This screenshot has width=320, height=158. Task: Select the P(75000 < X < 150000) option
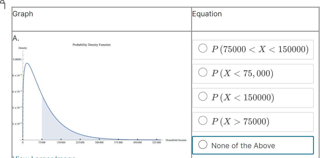click(x=203, y=48)
